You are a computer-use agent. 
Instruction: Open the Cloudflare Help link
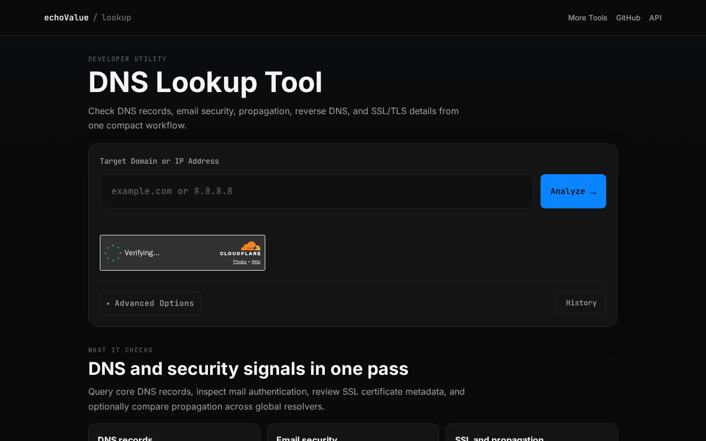(x=256, y=261)
